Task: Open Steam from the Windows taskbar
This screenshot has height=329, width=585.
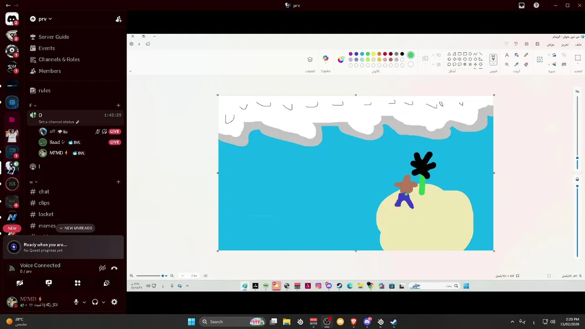Action: [394, 322]
